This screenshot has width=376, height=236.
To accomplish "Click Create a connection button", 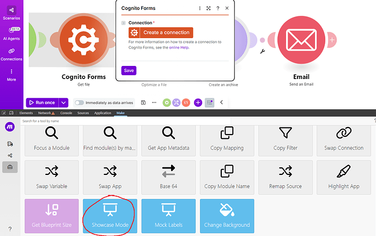I will 161,33.
